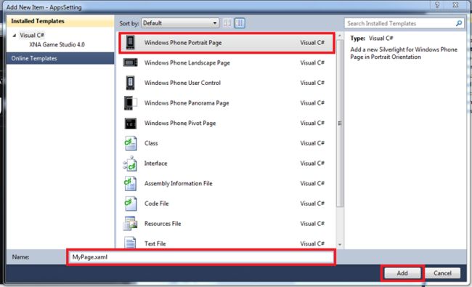Select the "Windows Phone Landscape Page" text
Image resolution: width=472 pixels, height=287 pixels.
pyautogui.click(x=187, y=62)
